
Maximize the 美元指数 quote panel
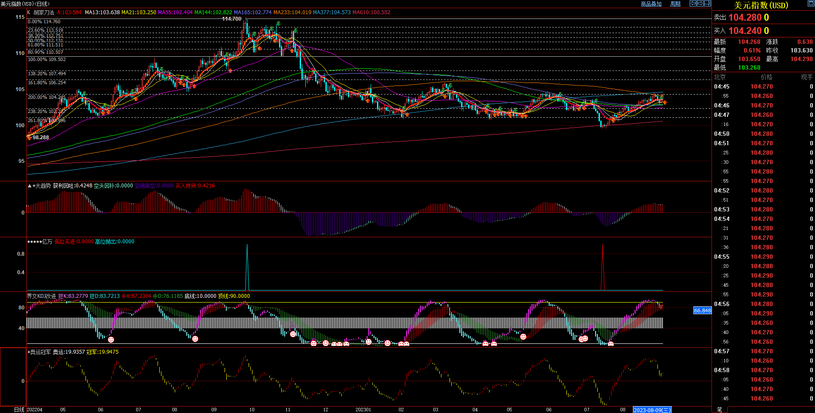811,4
